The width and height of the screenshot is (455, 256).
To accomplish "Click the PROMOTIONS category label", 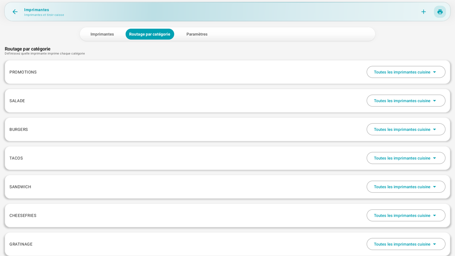I will [23, 72].
